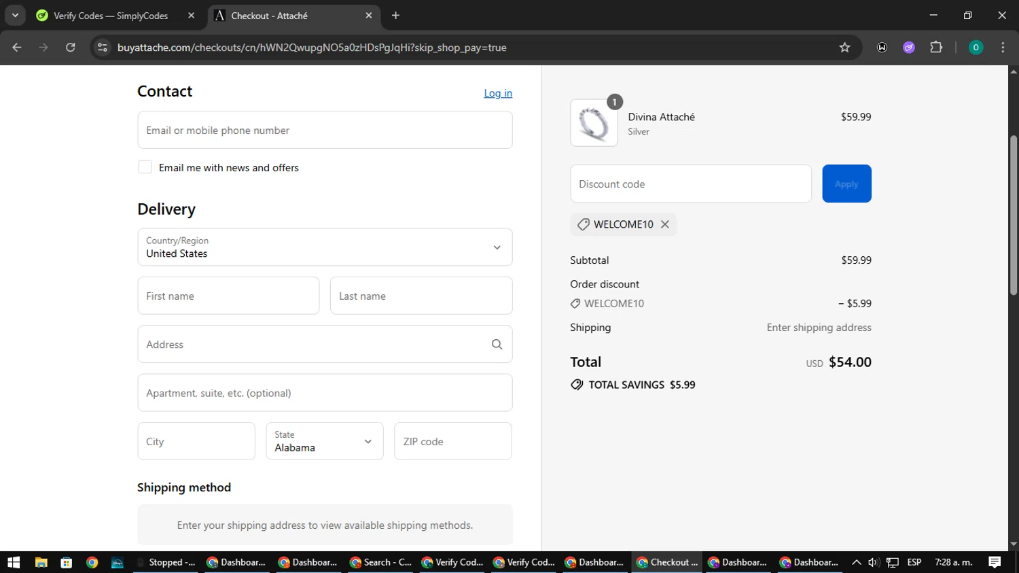
Task: Focus the Last name field
Action: point(421,296)
